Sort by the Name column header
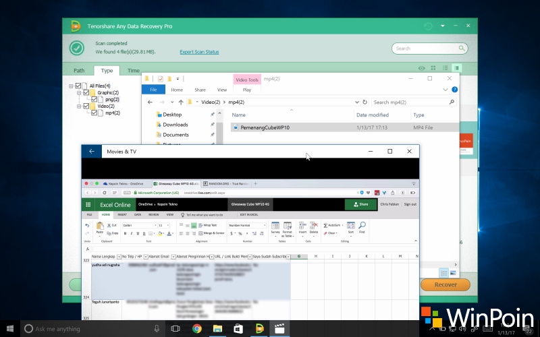This screenshot has height=337, width=540. [239, 115]
